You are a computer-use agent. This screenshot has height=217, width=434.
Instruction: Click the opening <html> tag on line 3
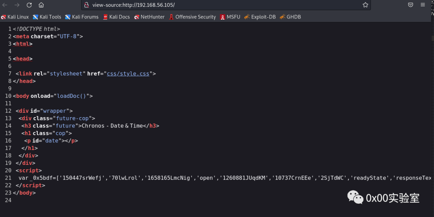pyautogui.click(x=23, y=44)
